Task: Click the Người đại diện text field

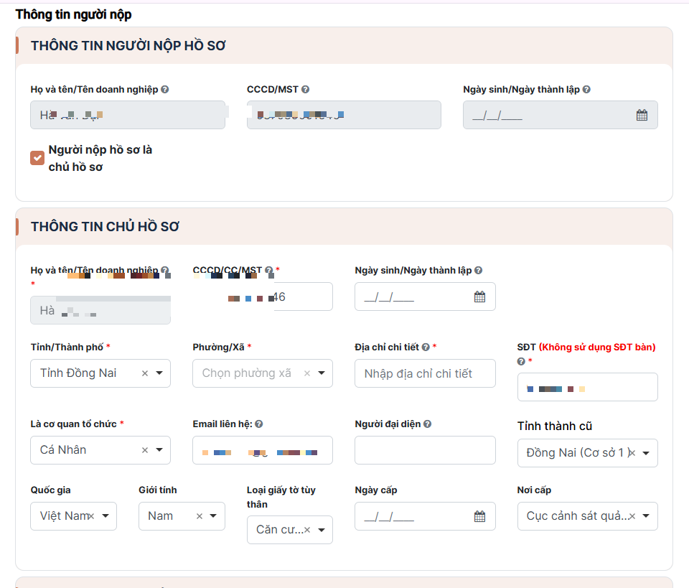Action: [424, 450]
